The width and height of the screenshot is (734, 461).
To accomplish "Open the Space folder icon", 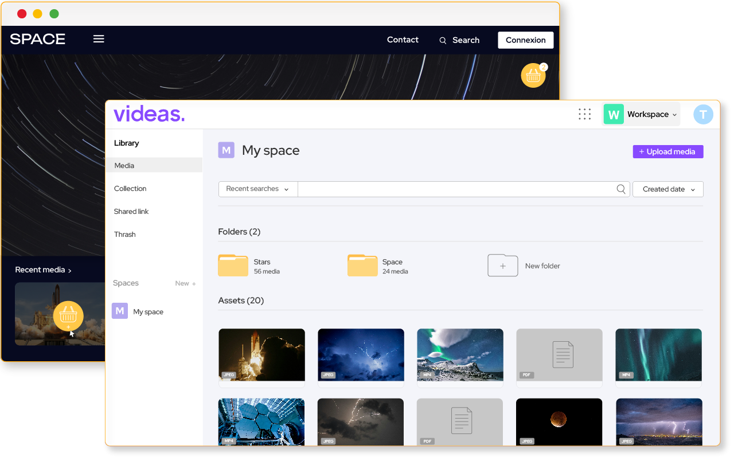I will [362, 265].
